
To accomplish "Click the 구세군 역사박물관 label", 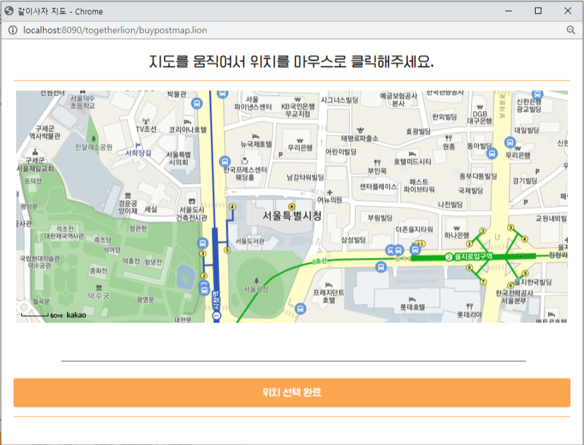I will [x=45, y=132].
